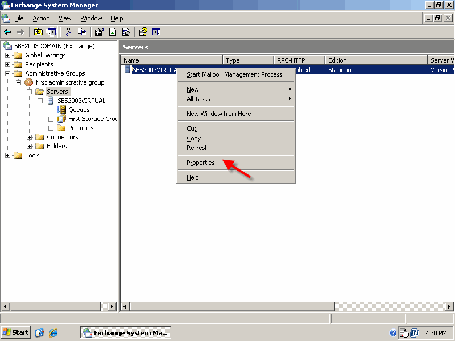The width and height of the screenshot is (455, 341).
Task: Collapse the first administrative group node
Action: click(x=19, y=82)
